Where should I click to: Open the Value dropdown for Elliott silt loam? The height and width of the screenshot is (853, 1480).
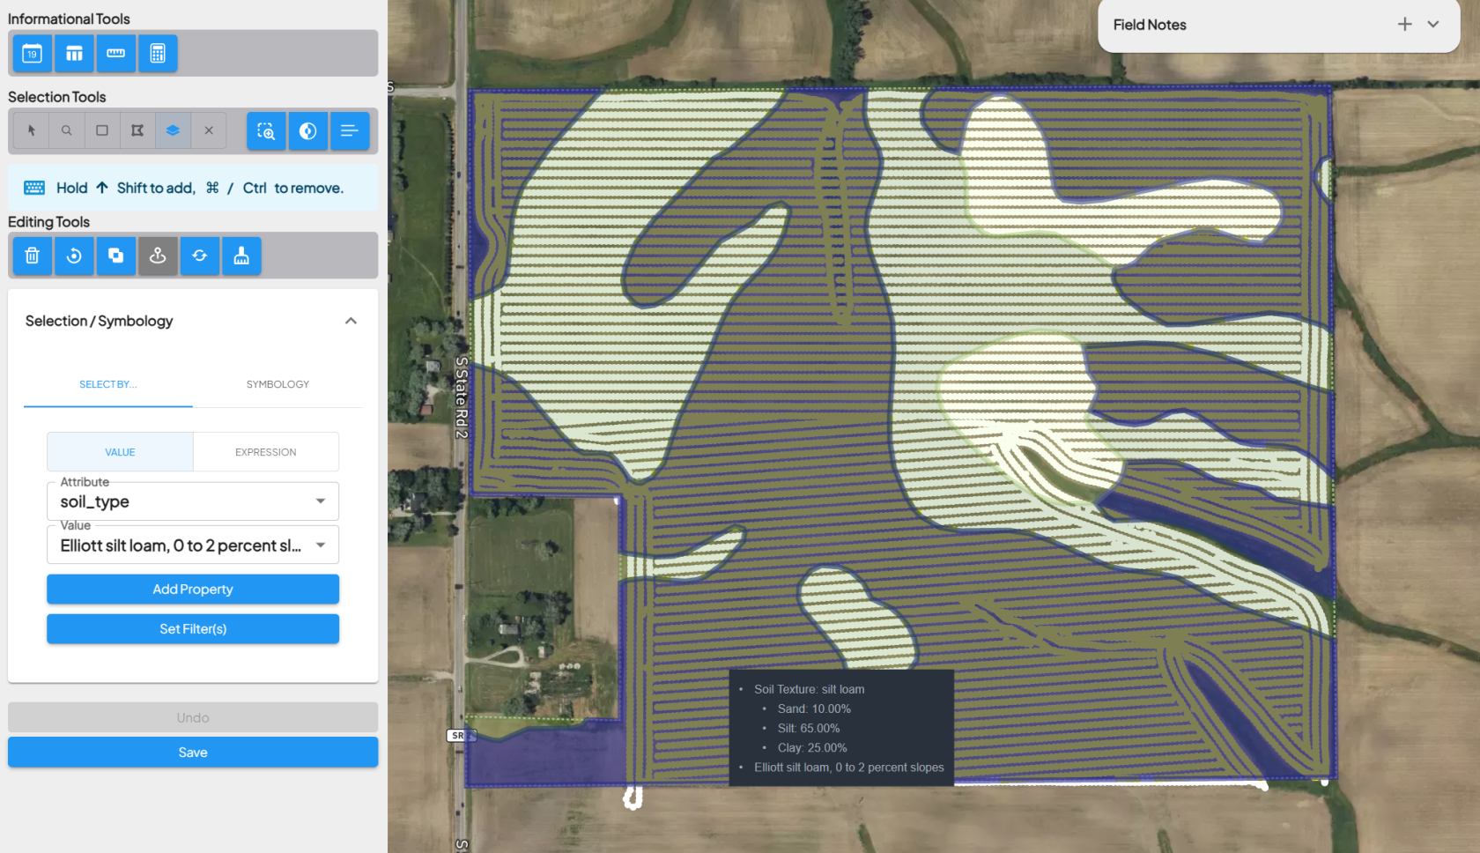point(192,545)
